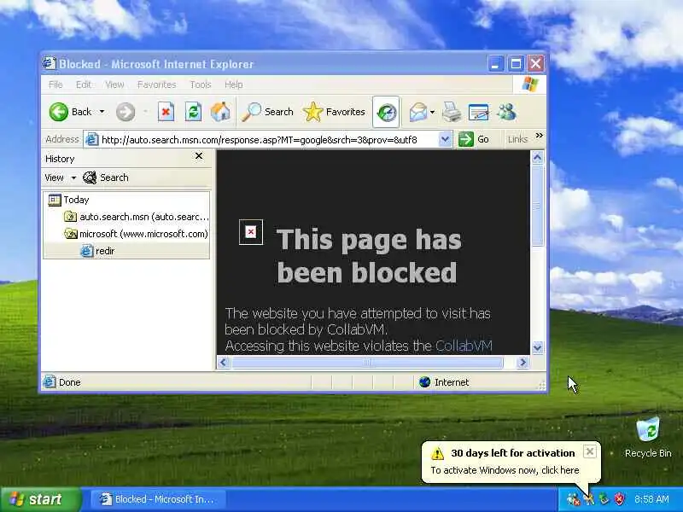Select the auto.search.msn history folder
This screenshot has width=683, height=512.
[x=137, y=217]
